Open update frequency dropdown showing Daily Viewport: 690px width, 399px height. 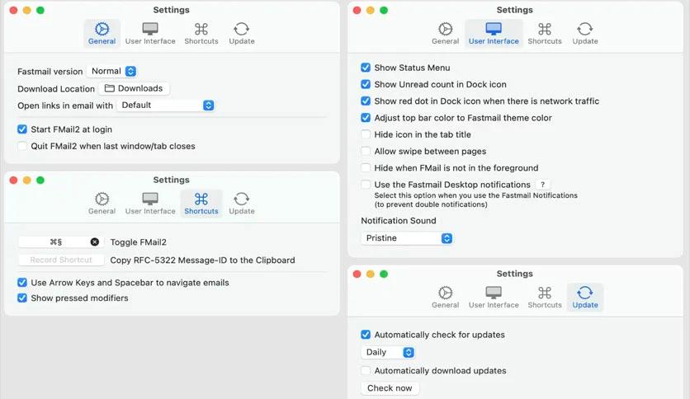pos(388,352)
